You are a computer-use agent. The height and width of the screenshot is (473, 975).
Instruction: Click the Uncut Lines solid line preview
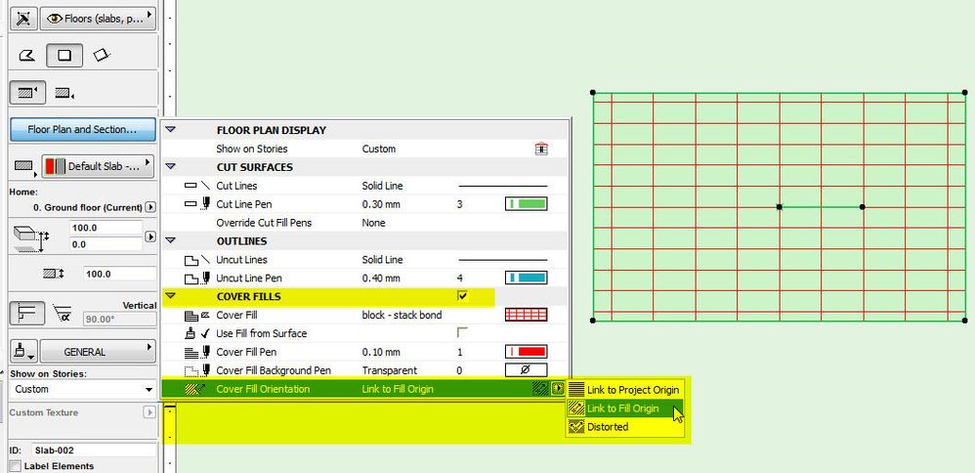[503, 260]
